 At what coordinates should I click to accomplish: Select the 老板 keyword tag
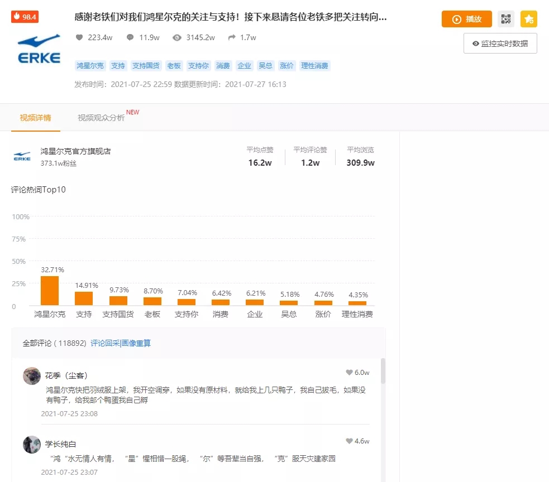pos(174,66)
